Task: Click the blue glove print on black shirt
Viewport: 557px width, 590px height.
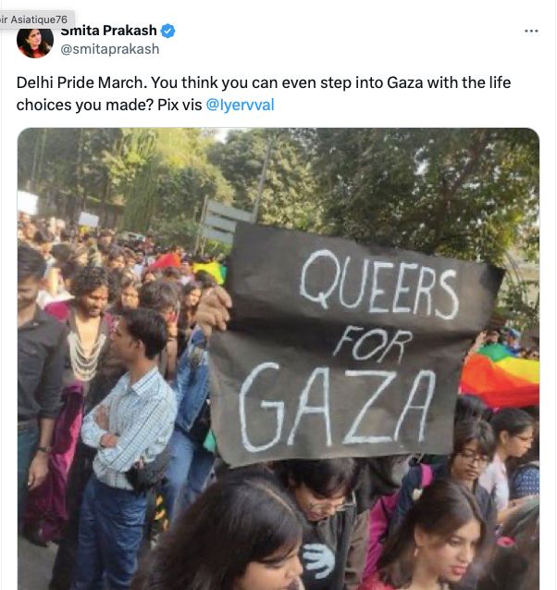Action: pyautogui.click(x=318, y=560)
